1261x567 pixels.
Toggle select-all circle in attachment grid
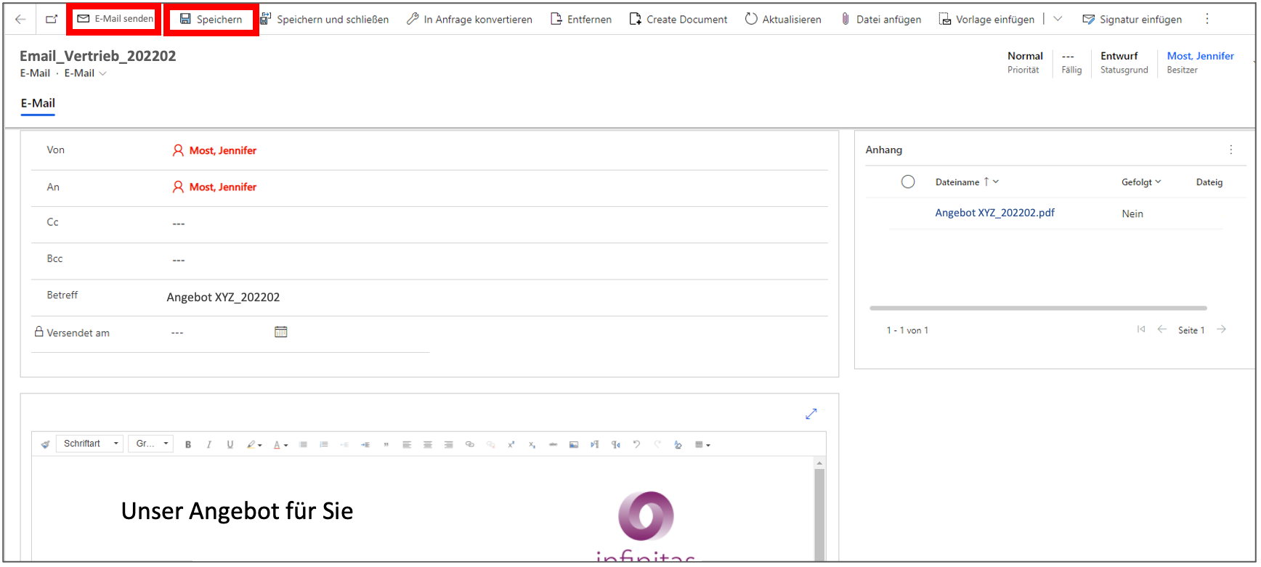coord(908,182)
